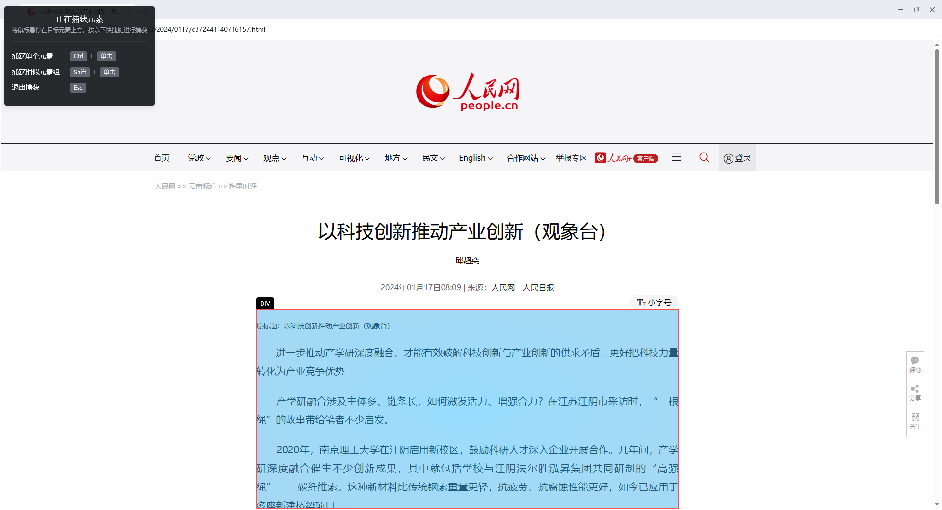The width and height of the screenshot is (942, 510).
Task: Expand the 合作网站 dropdown menu
Action: pos(526,158)
